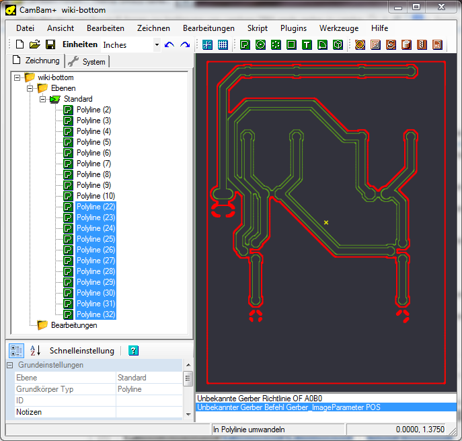Select the Circle draw tool icon
462x441 pixels.
tap(260, 45)
